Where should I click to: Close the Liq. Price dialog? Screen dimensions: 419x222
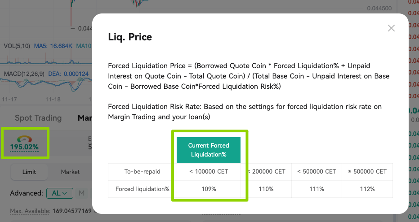click(x=391, y=28)
